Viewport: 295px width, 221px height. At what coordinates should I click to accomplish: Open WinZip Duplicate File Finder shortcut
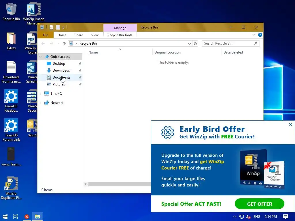tap(11, 188)
